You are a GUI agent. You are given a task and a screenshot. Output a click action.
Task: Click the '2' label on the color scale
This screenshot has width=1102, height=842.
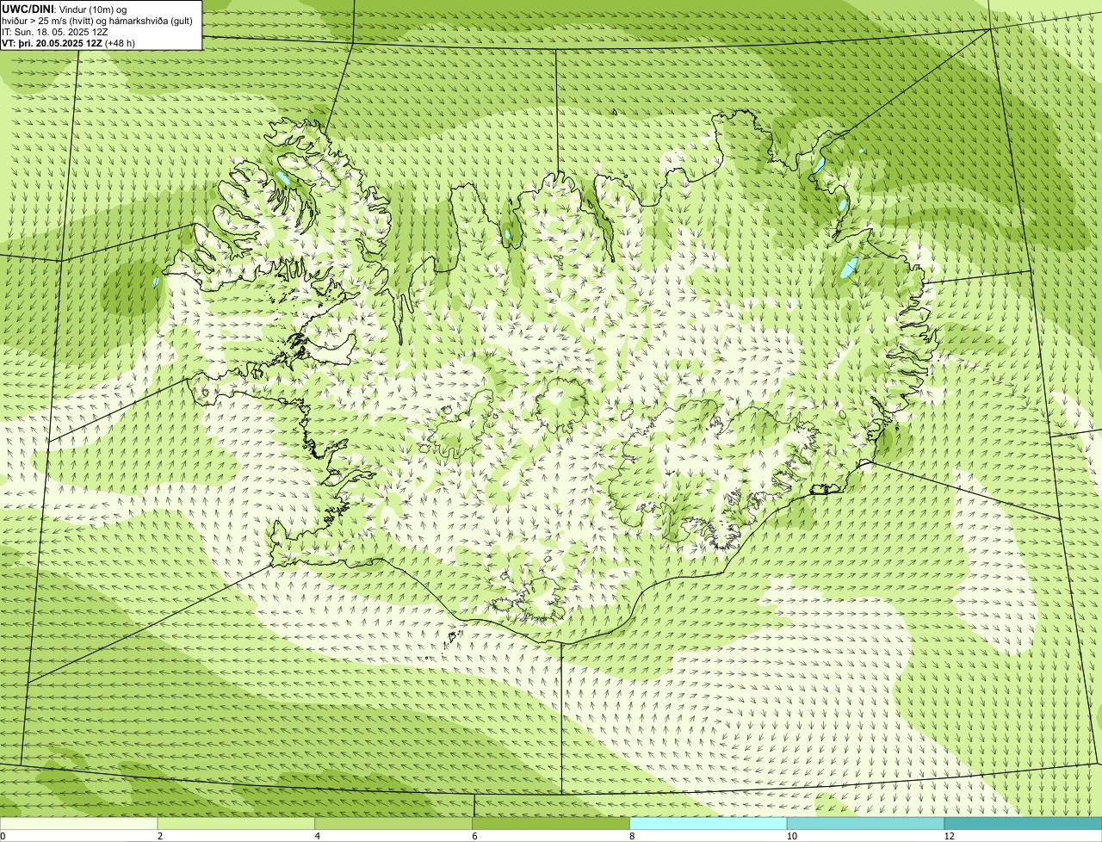(x=160, y=836)
